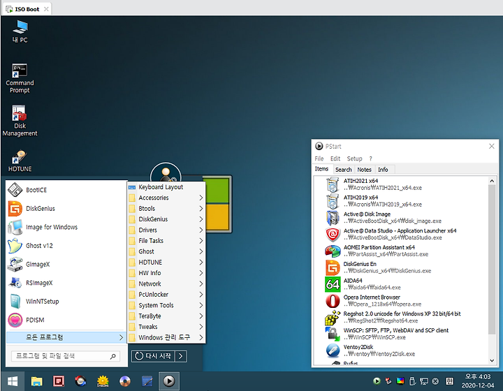Screen dimensions: 503x391
Task: Open Tweaks folder
Action: 166,327
